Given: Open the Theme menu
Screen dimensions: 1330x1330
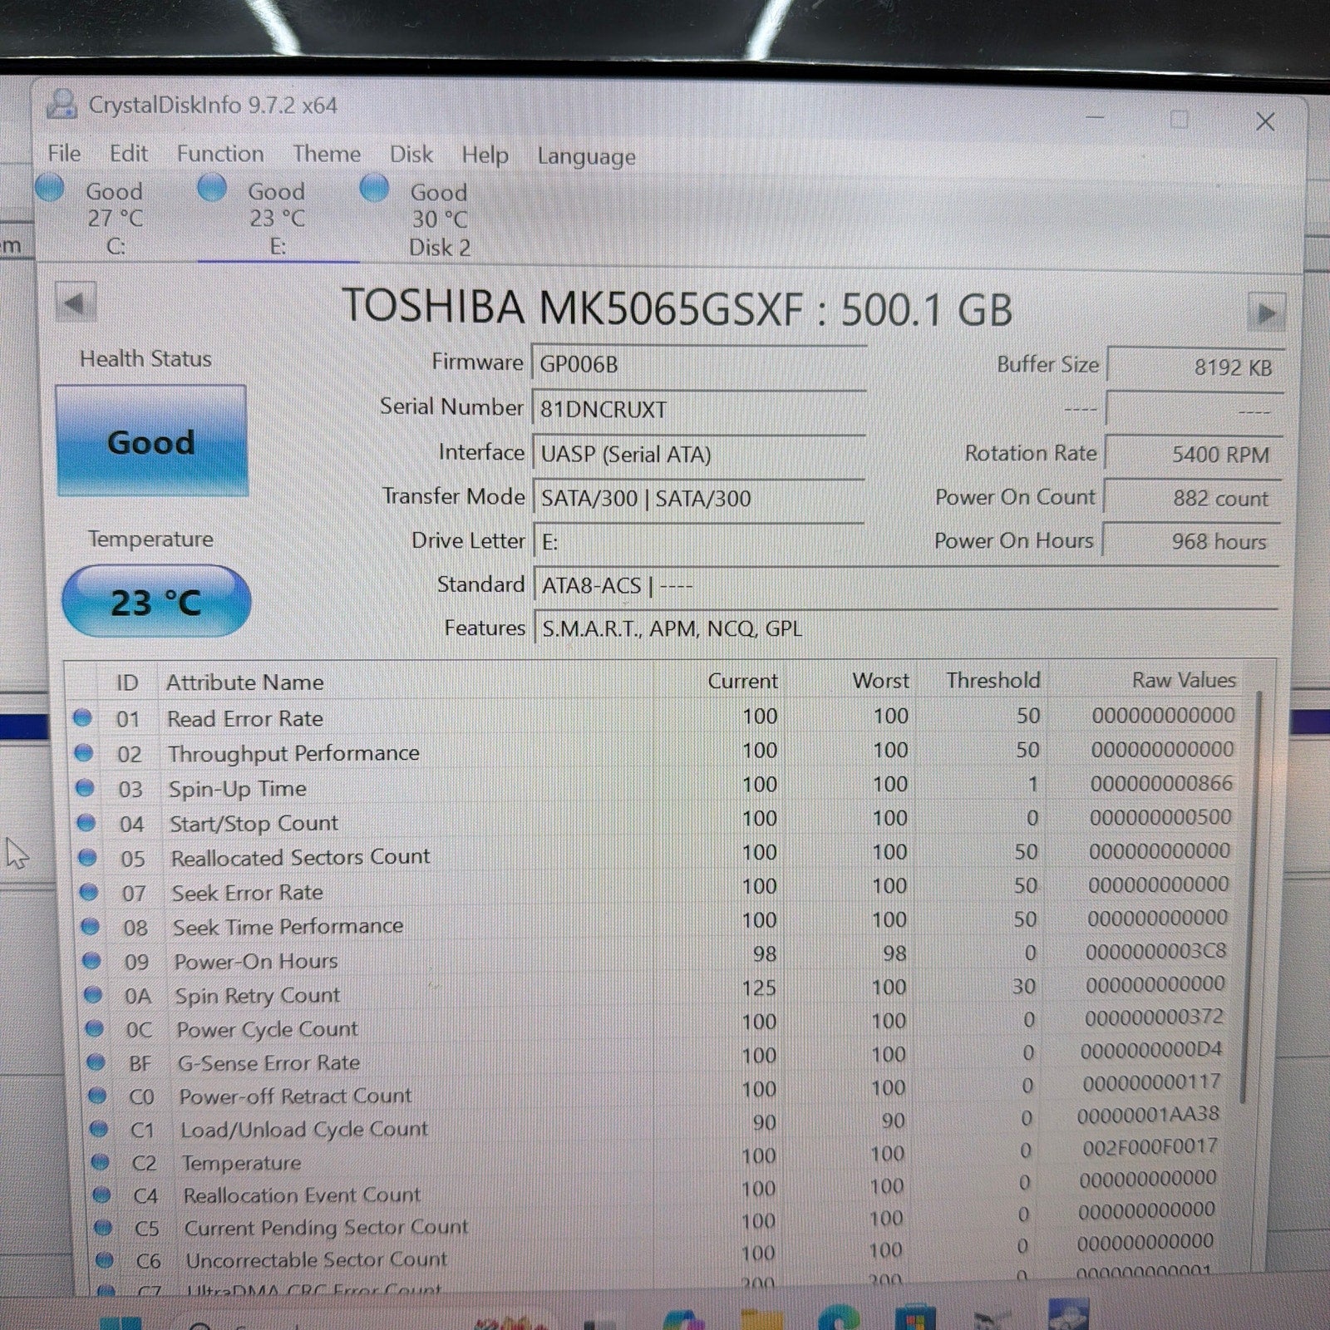Looking at the screenshot, I should click(326, 155).
